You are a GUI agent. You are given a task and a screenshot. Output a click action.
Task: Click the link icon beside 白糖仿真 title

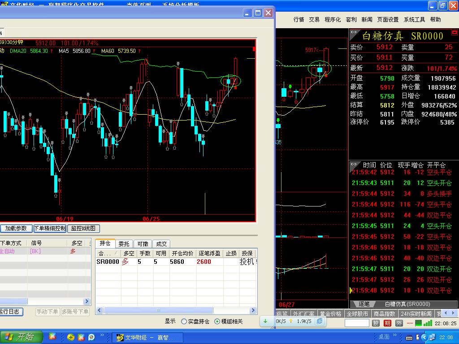click(354, 33)
